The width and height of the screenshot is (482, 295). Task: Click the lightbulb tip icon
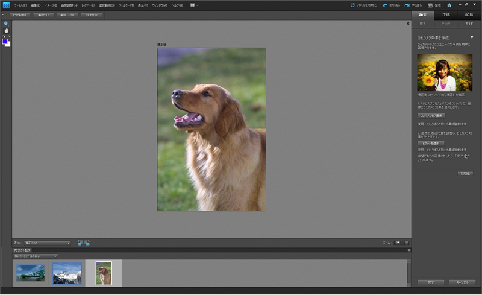[x=472, y=37]
